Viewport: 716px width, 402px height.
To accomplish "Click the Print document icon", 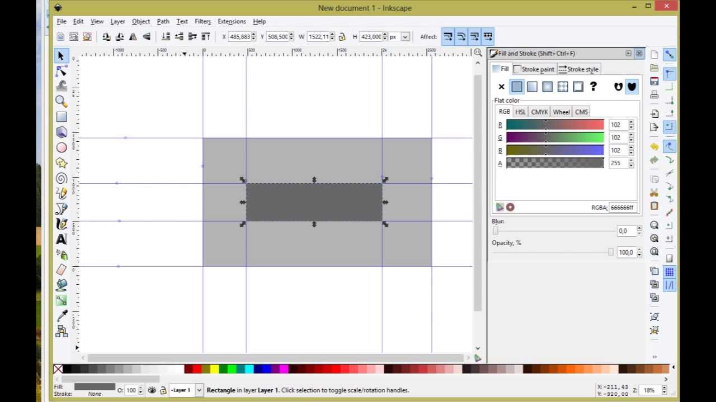I will (x=654, y=95).
